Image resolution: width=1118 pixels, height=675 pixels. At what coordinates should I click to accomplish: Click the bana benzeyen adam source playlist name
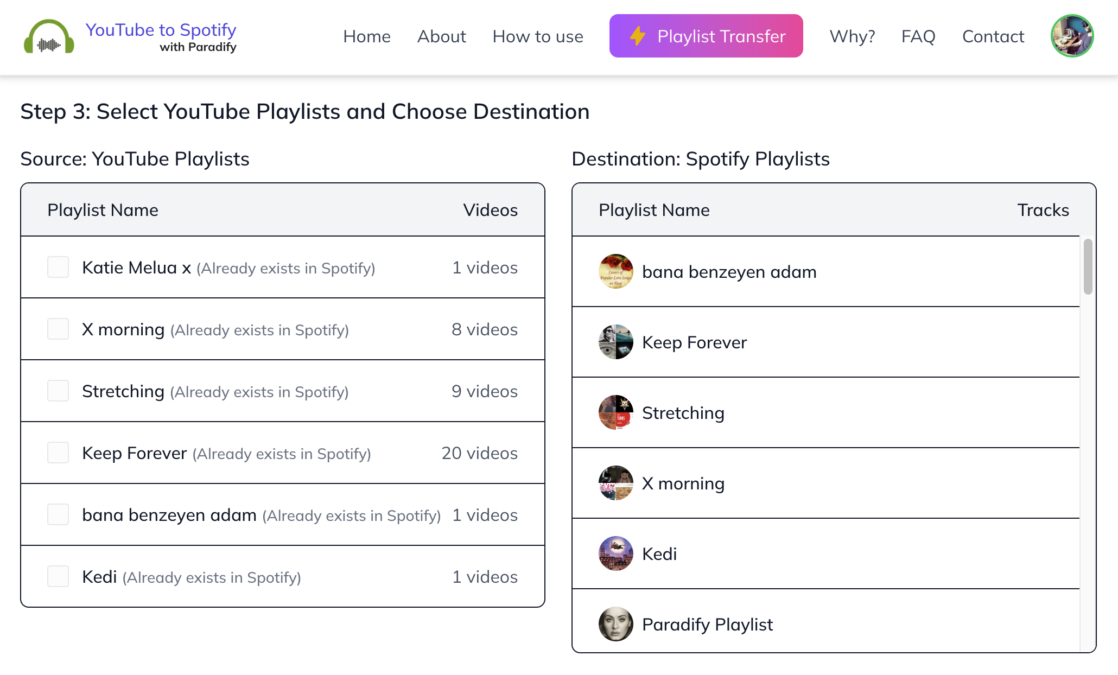169,515
